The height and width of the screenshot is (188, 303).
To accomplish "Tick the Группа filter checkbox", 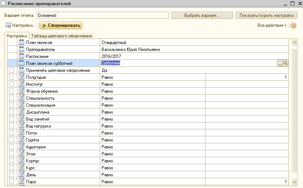I will [12, 140].
